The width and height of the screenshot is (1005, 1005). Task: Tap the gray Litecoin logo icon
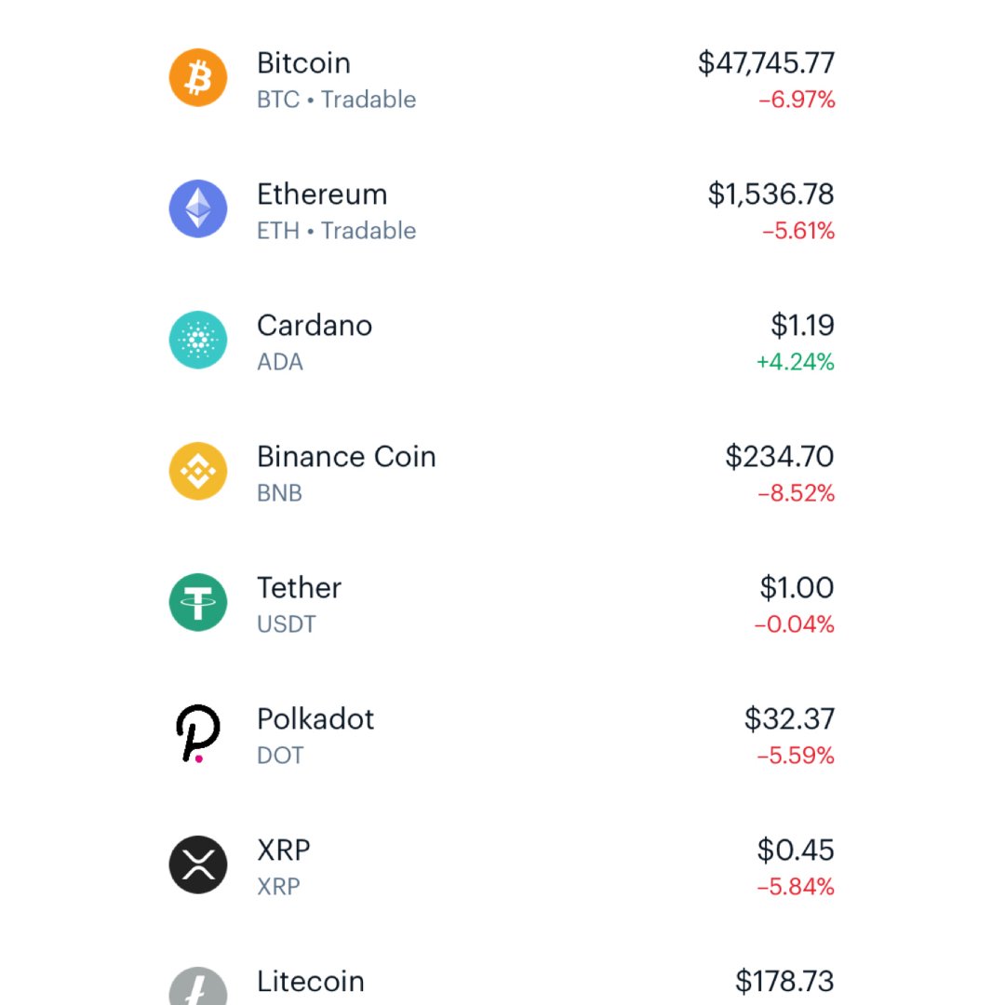[x=197, y=988]
